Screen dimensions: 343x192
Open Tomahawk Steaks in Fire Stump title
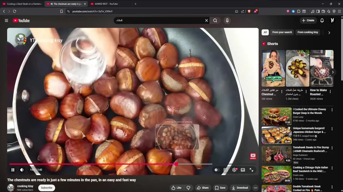(x=311, y=149)
